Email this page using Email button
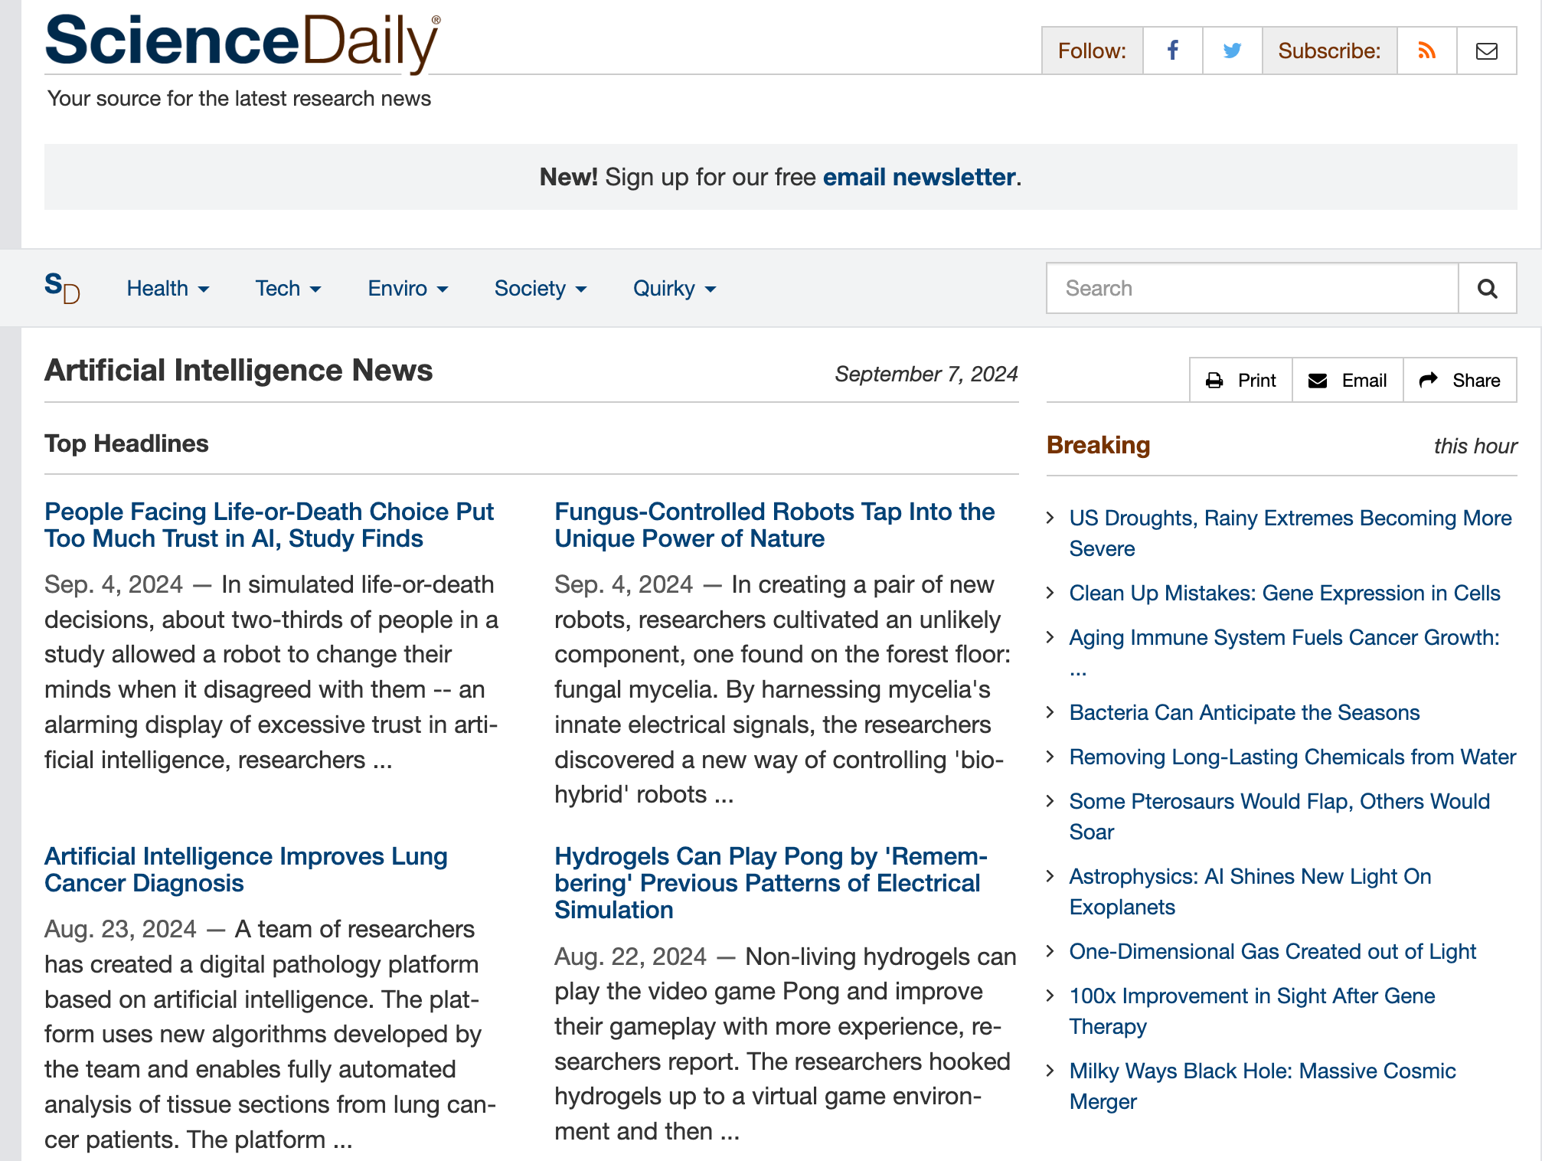 tap(1348, 380)
